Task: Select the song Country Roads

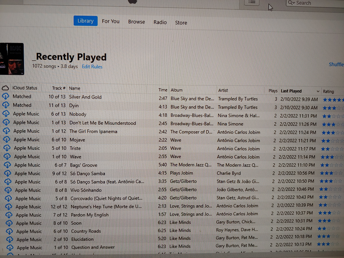Action: coord(86,231)
